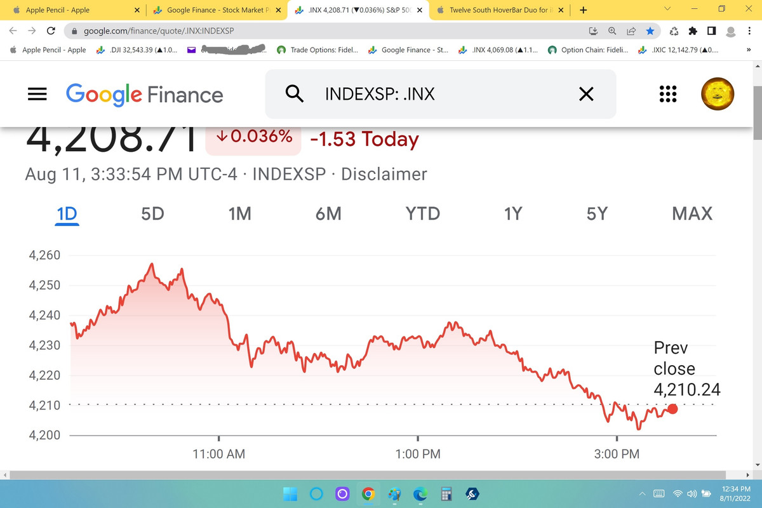
Task: Open the Trade Options Fidelity bookmark
Action: click(317, 50)
